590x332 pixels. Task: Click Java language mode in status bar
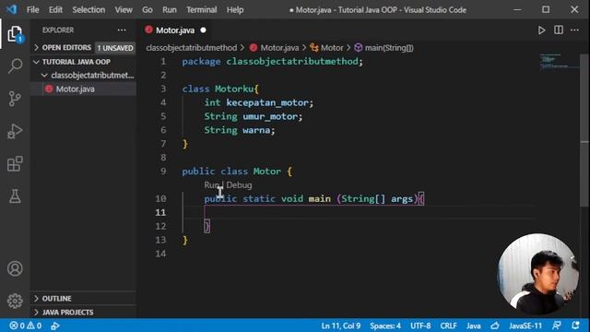coord(473,326)
